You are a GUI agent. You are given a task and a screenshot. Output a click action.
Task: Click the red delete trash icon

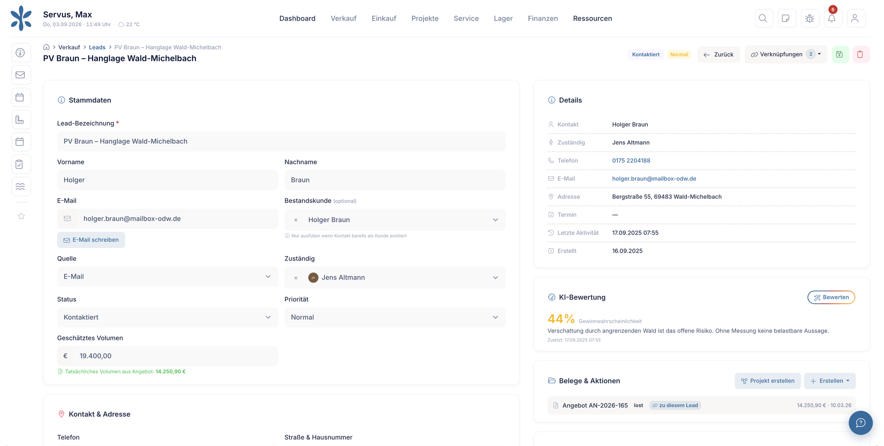click(861, 54)
